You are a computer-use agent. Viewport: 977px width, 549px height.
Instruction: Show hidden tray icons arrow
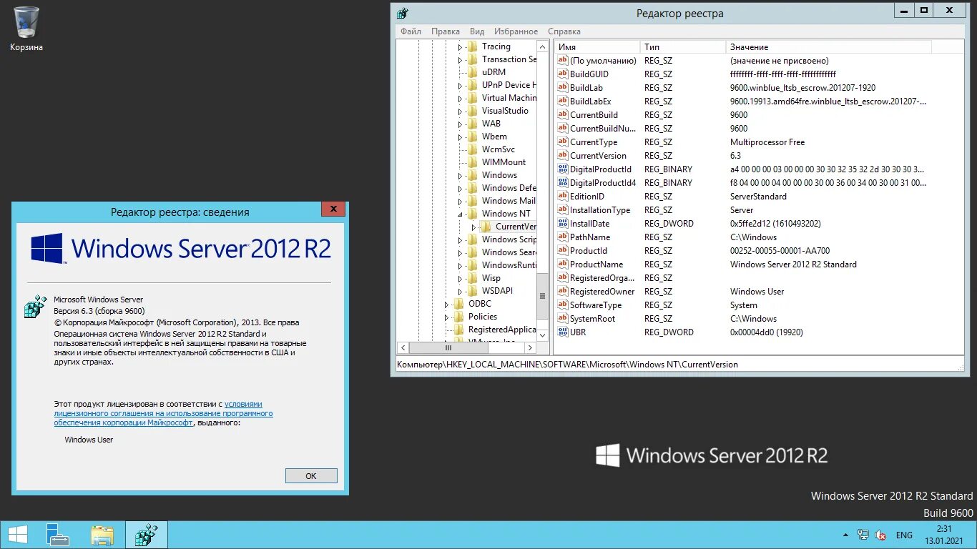point(846,535)
